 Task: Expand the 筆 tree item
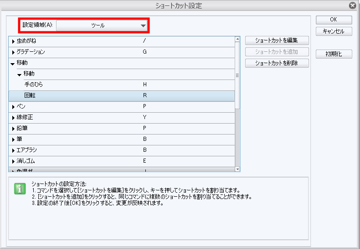pos(13,139)
